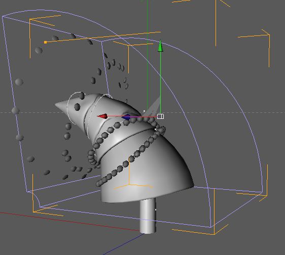Image resolution: width=285 pixels, height=255 pixels.
Task: Click the orange square deformer handle point
Action: (x=46, y=42)
